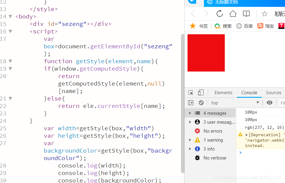The height and width of the screenshot is (183, 285).
Task: Click the blue info icon
Action: click(197, 149)
